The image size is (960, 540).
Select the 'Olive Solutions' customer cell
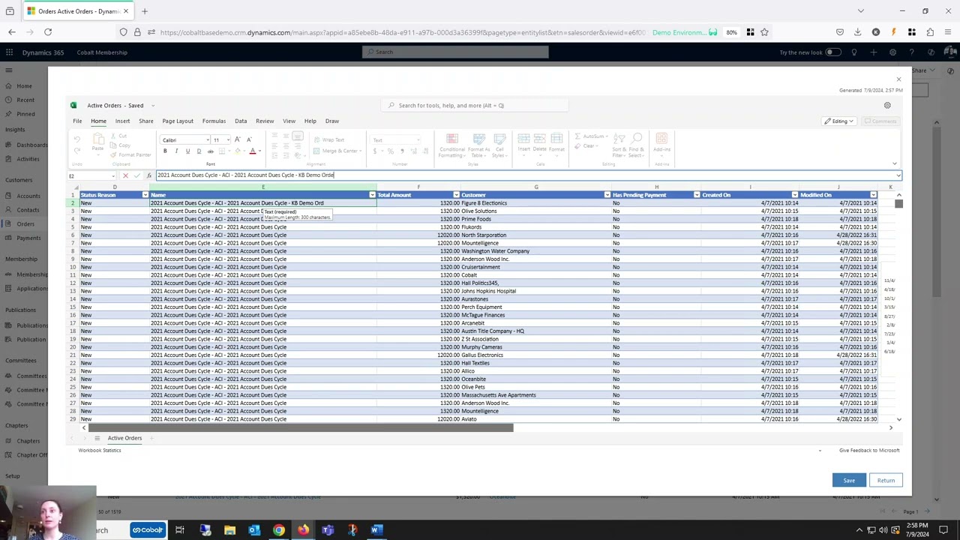pyautogui.click(x=536, y=211)
